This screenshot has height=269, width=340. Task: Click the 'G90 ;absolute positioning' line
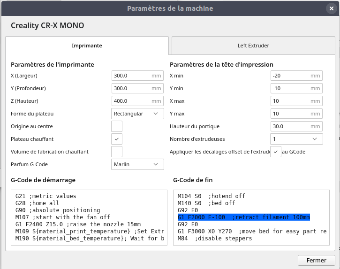coord(58,210)
